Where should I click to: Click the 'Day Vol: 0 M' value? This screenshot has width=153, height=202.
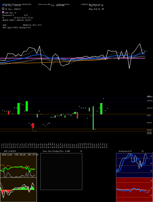[96, 9]
